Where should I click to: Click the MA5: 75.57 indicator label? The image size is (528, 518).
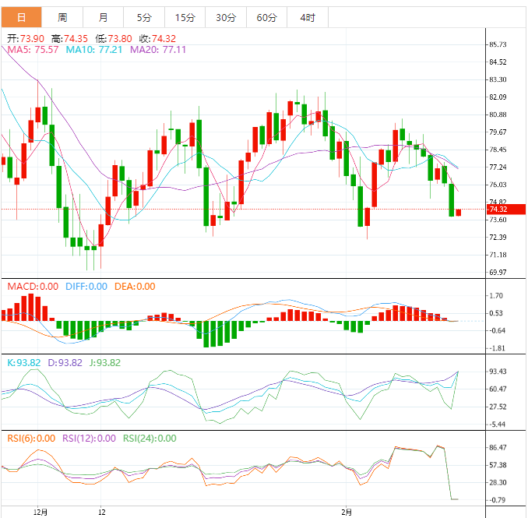tap(33, 50)
